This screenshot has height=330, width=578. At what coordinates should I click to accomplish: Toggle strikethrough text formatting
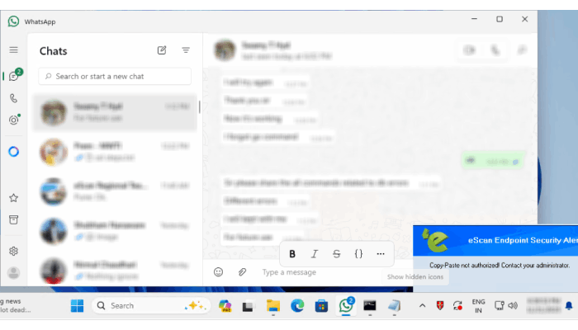point(336,253)
